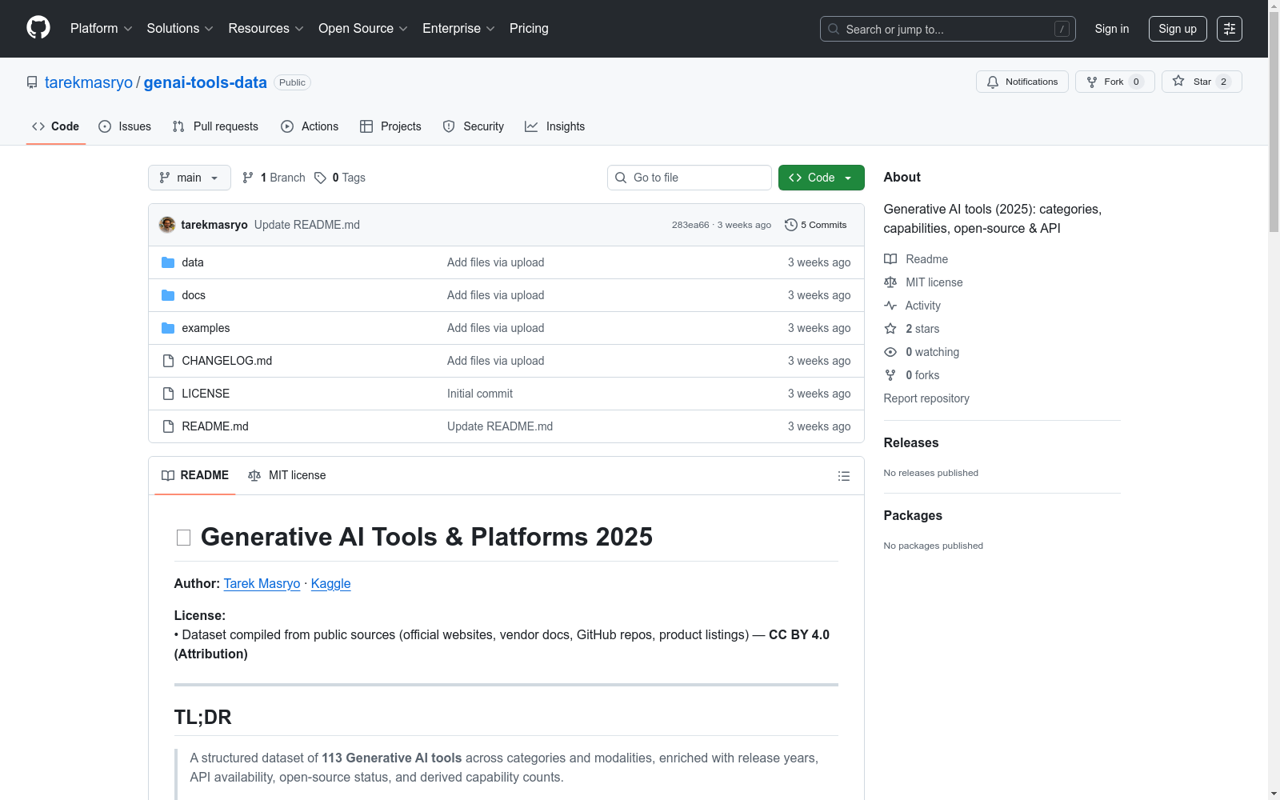The width and height of the screenshot is (1280, 800).
Task: Open the README outline list icon
Action: tap(844, 476)
